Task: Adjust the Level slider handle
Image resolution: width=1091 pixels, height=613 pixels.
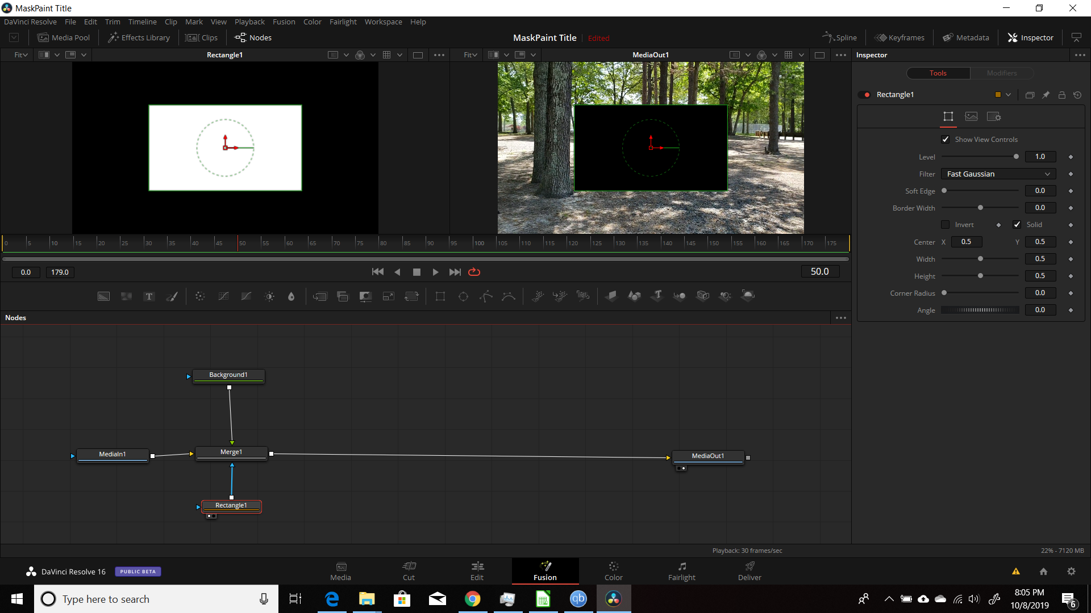Action: 1016,157
